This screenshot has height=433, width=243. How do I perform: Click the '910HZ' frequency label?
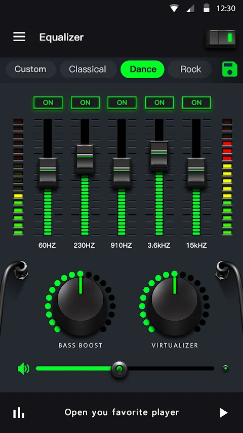coord(121,245)
